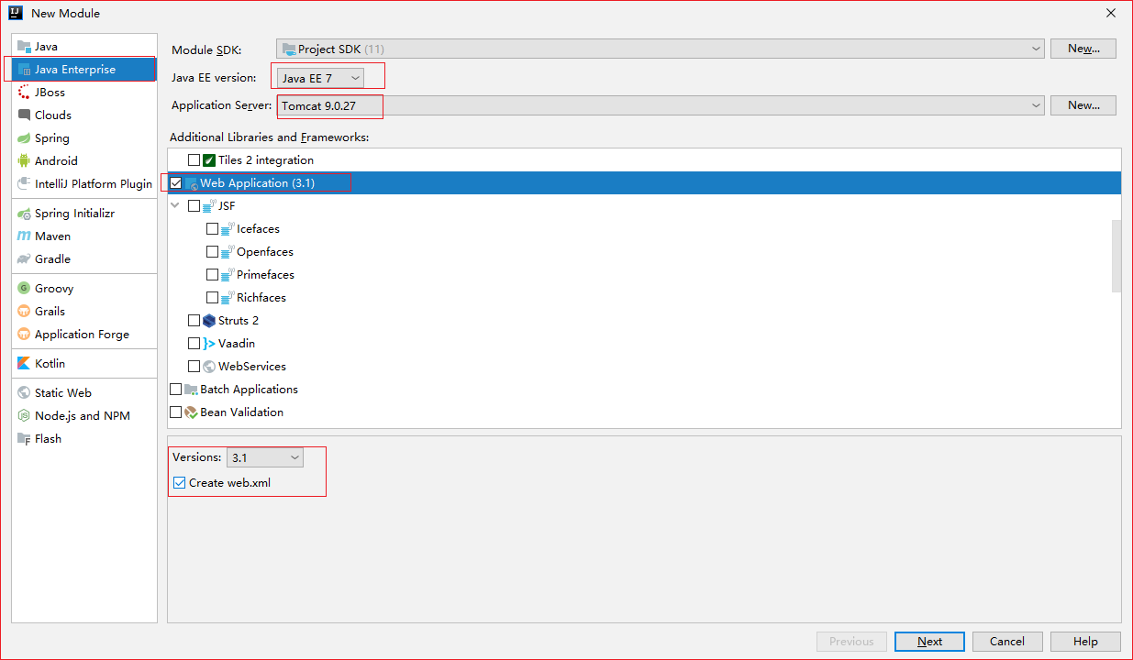Choose the Grails module icon

pyautogui.click(x=25, y=312)
